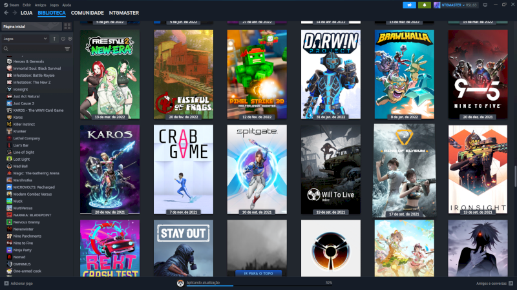Image resolution: width=517 pixels, height=290 pixels.
Task: Select Magic: The Gathering Arena
Action: (x=36, y=173)
